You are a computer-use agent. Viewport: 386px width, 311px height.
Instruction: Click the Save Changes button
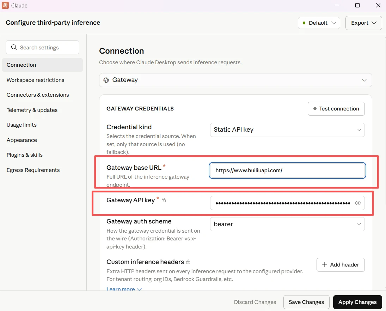tap(306, 302)
